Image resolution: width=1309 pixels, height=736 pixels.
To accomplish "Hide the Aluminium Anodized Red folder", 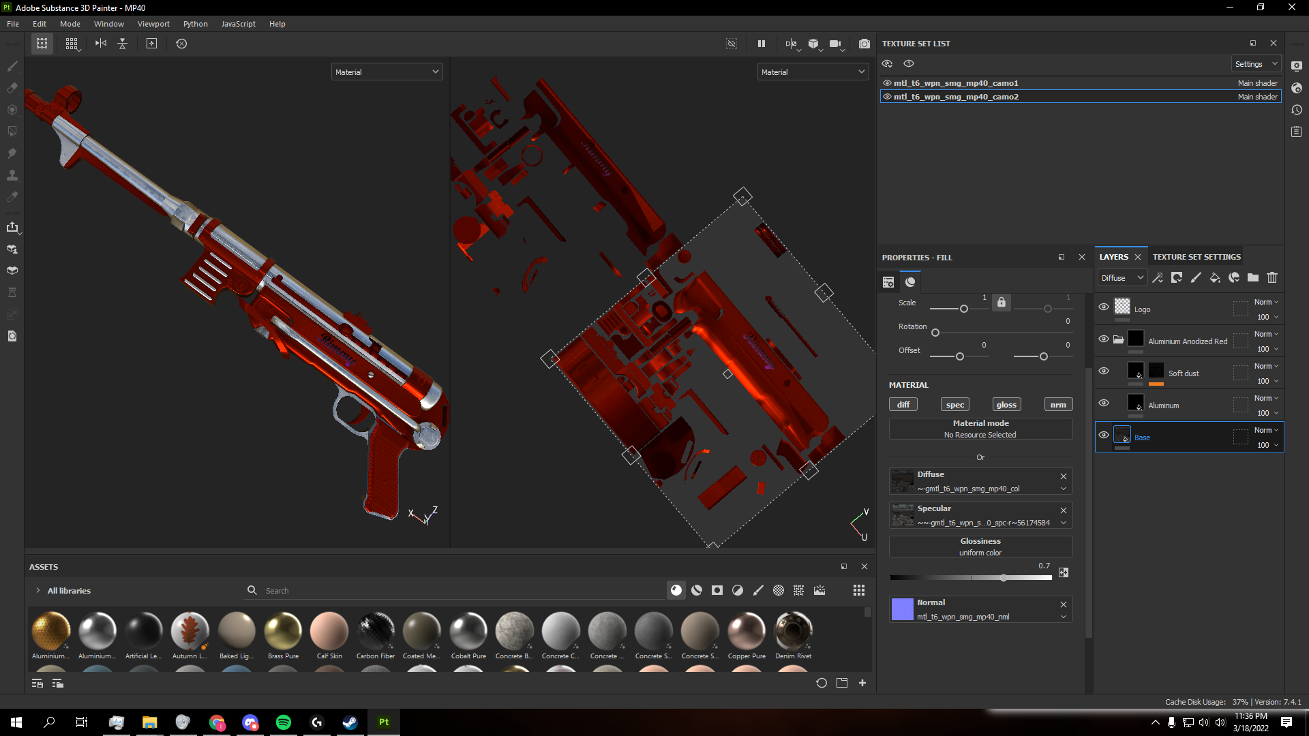I will (1104, 339).
